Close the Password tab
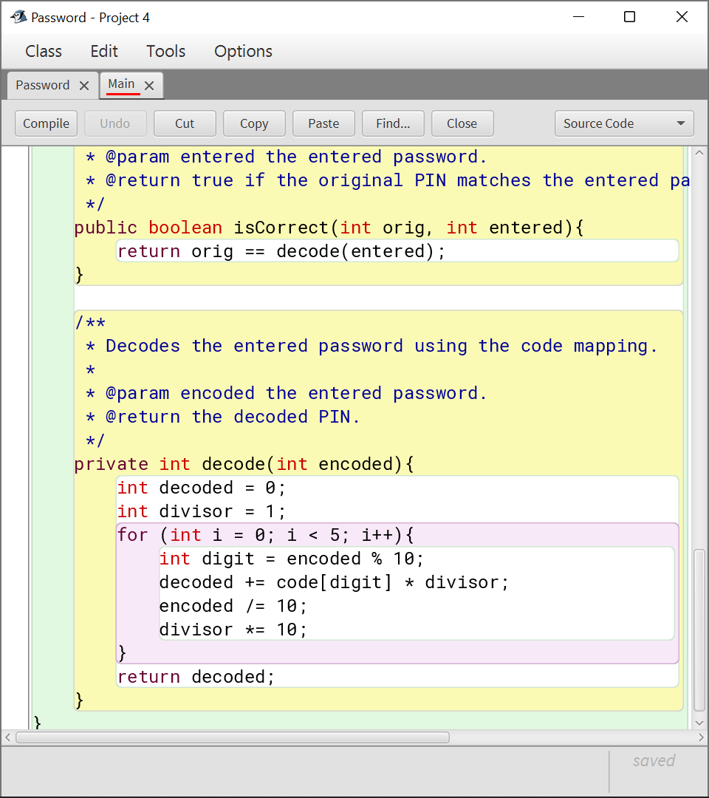The image size is (709, 798). tap(84, 86)
